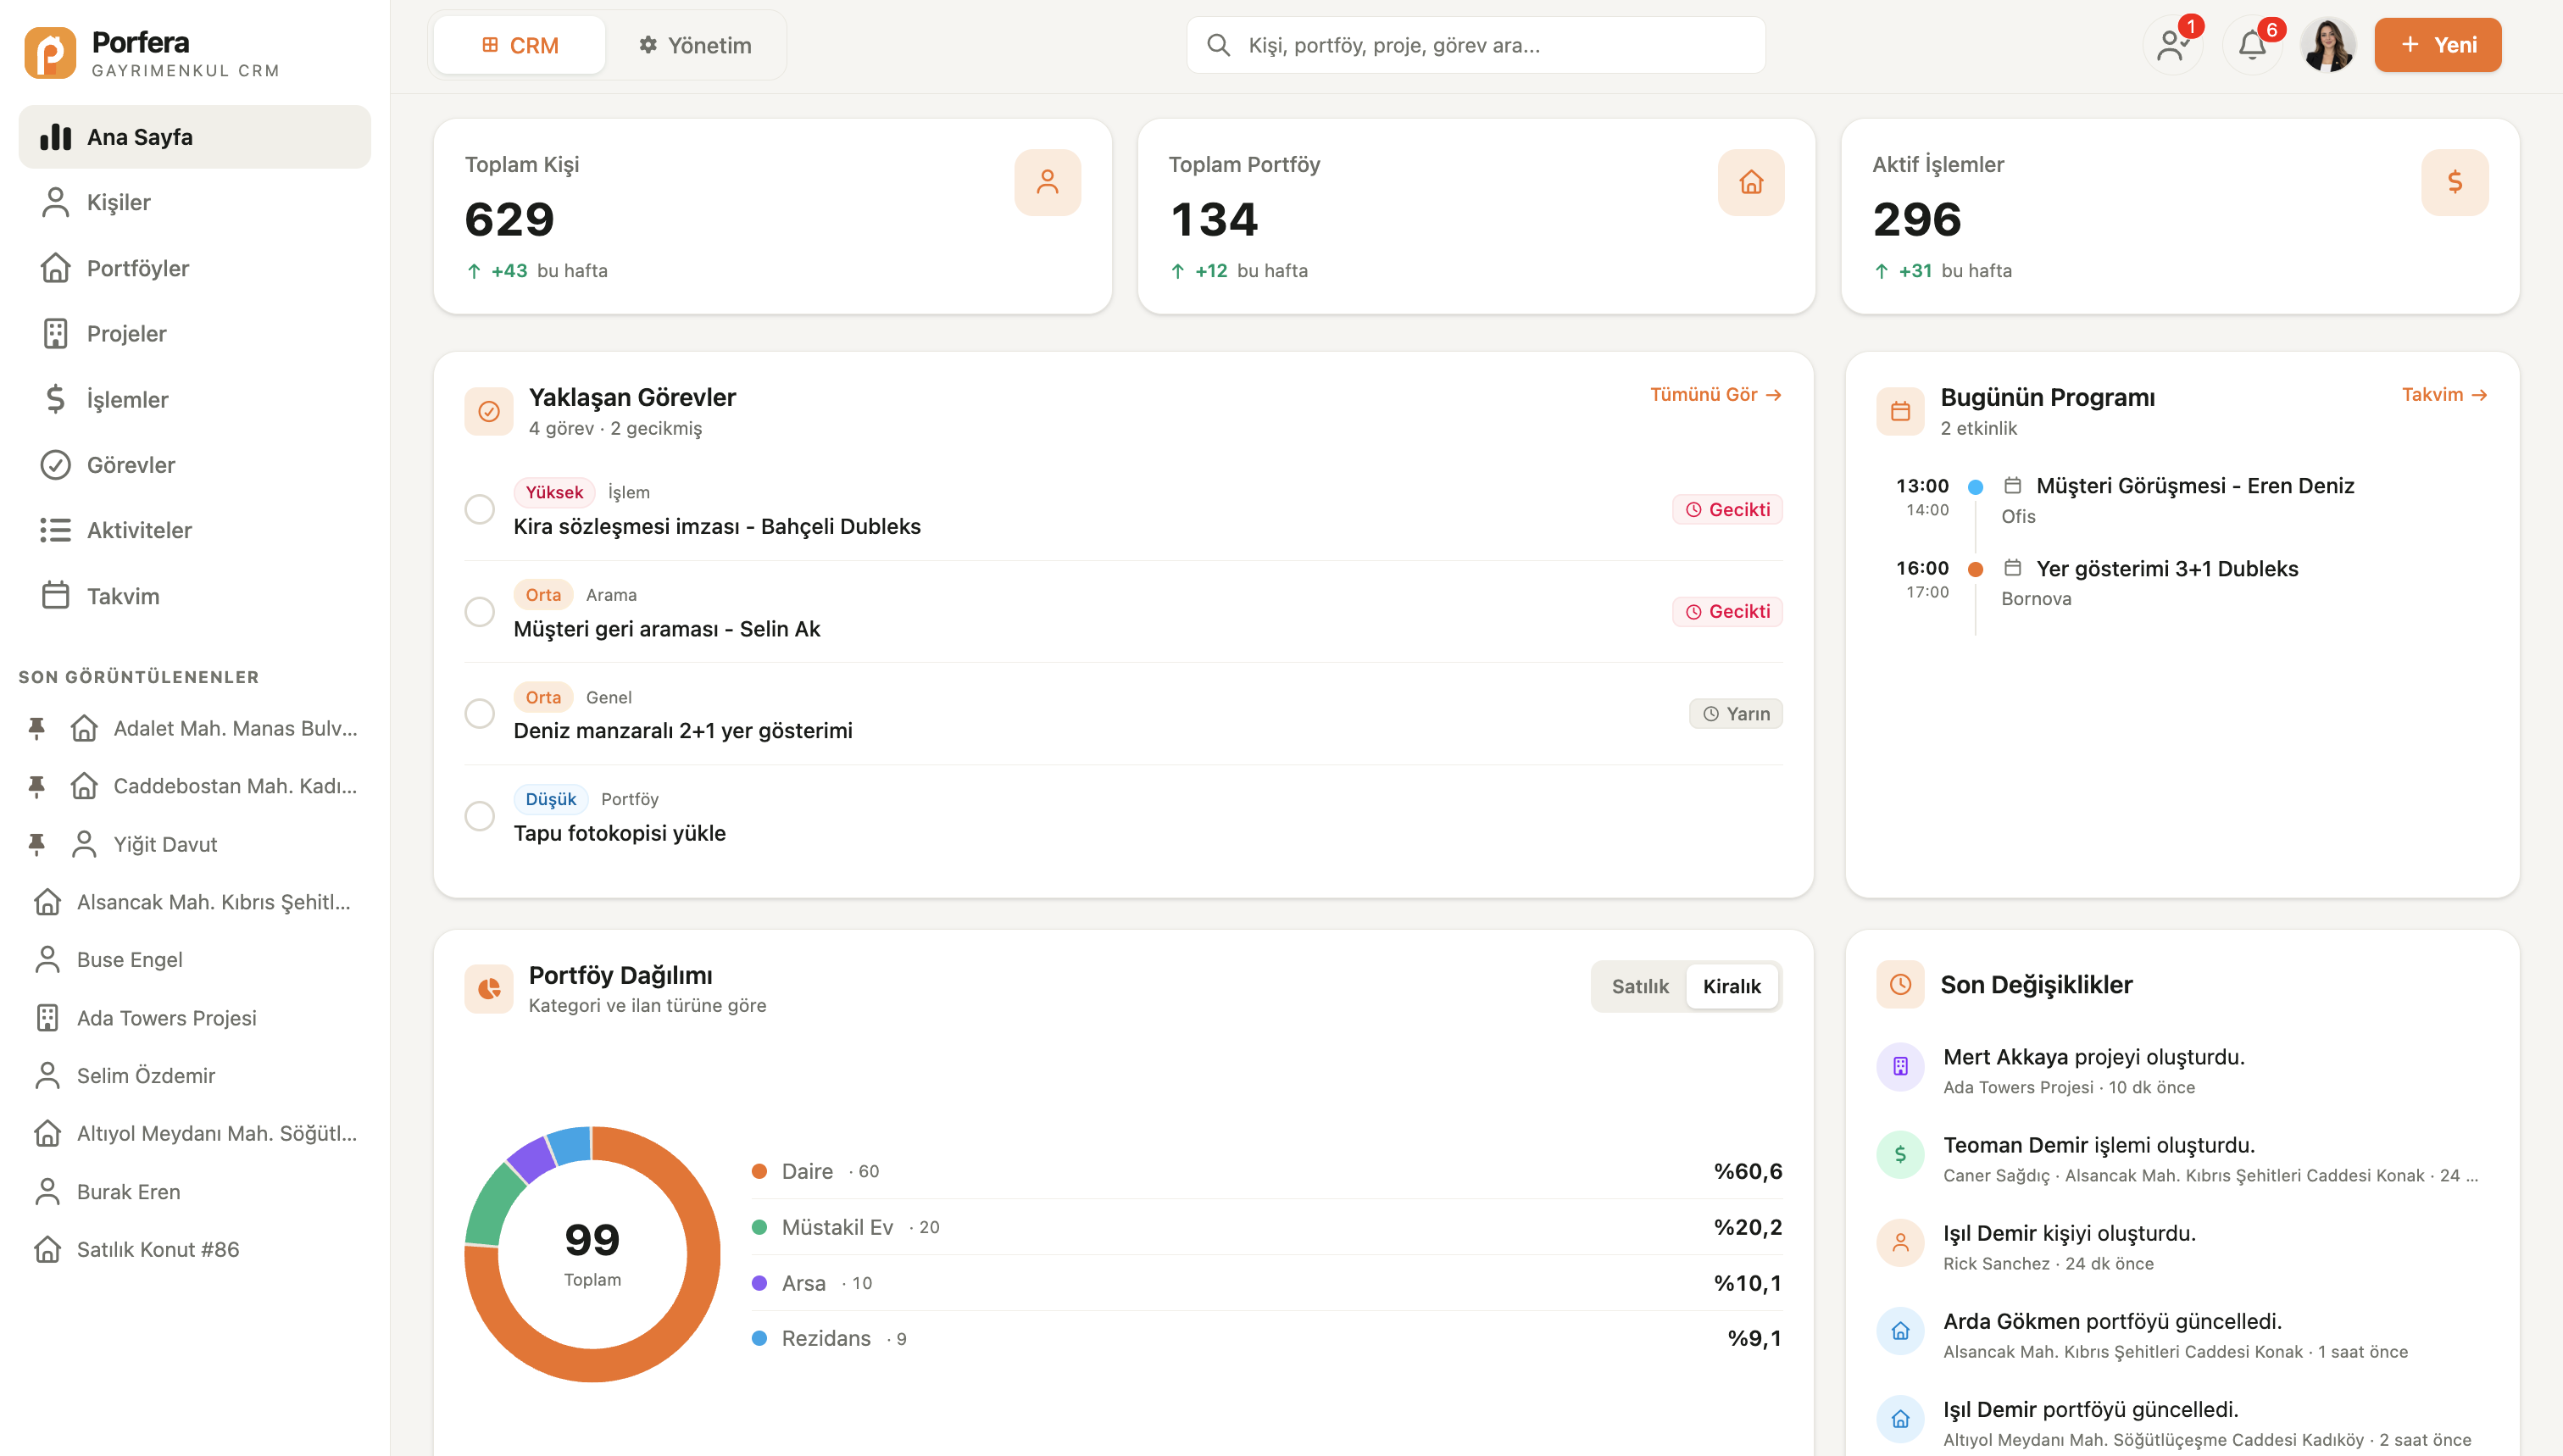Unpin Yiğit Davut pin icon
Image resolution: width=2563 pixels, height=1456 pixels.
(x=36, y=844)
